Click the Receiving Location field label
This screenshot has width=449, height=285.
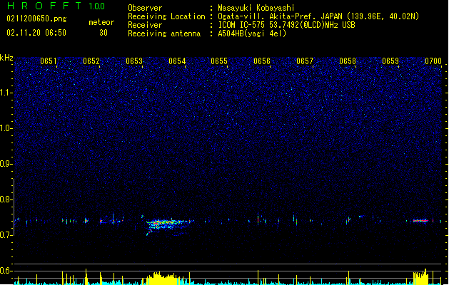click(166, 16)
